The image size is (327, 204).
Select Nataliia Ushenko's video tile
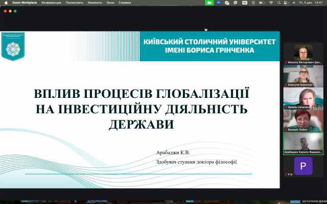click(303, 98)
